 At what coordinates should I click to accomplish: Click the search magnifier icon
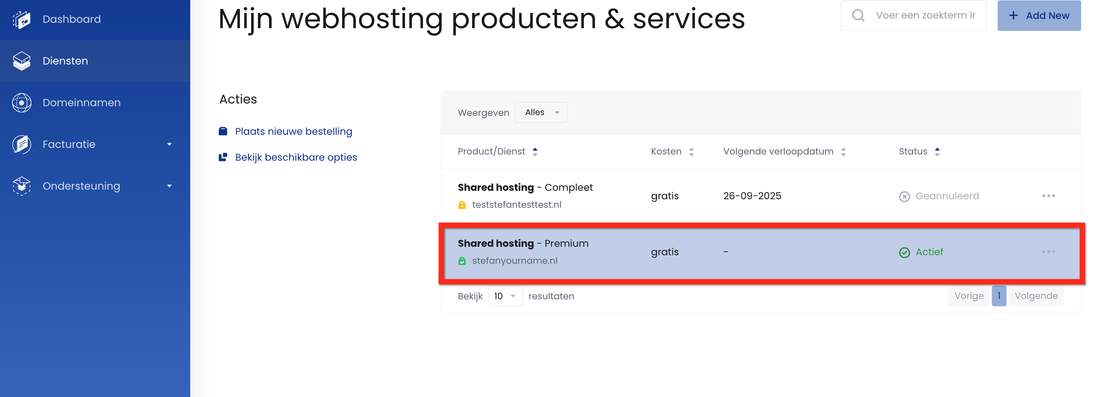pyautogui.click(x=858, y=15)
